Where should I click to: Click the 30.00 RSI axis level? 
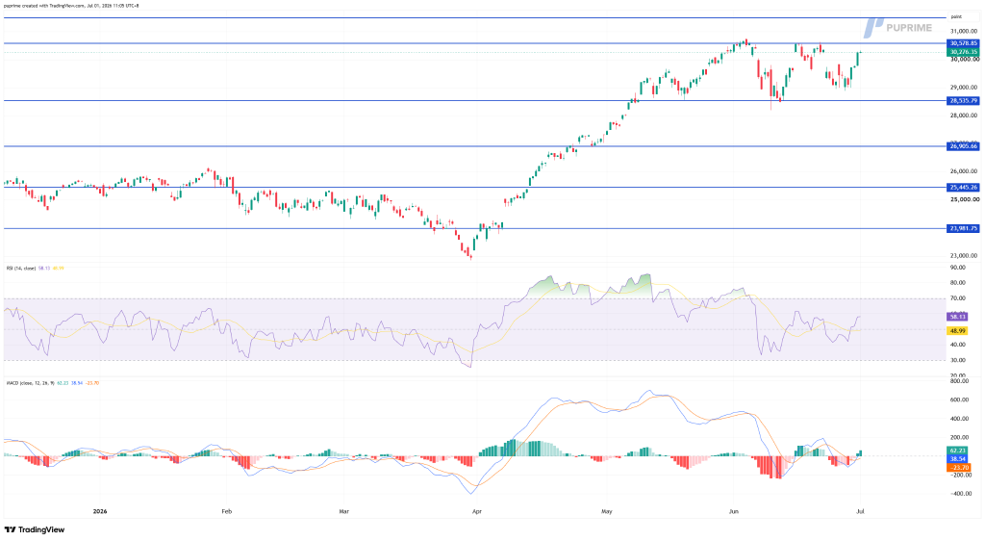pyautogui.click(x=957, y=360)
